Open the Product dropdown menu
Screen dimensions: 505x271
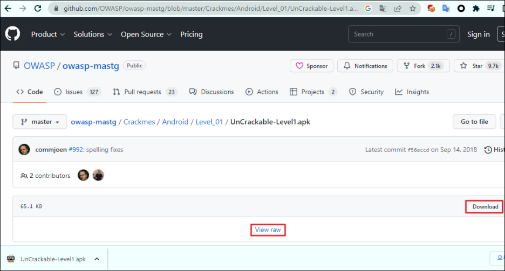point(47,34)
